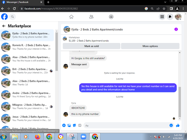Open Milagros conversation in chat list
Viewport: 187px width, 140px height.
(27, 107)
